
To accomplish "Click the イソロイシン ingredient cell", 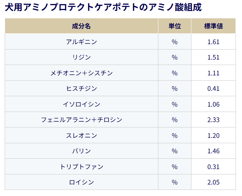I will [82, 104].
